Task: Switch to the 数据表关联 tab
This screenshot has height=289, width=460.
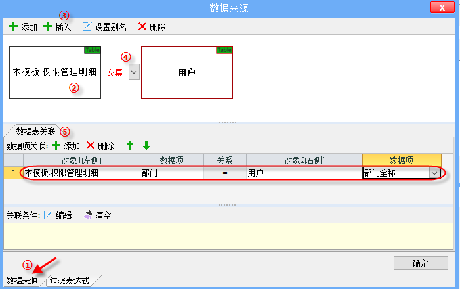Action: click(x=35, y=131)
